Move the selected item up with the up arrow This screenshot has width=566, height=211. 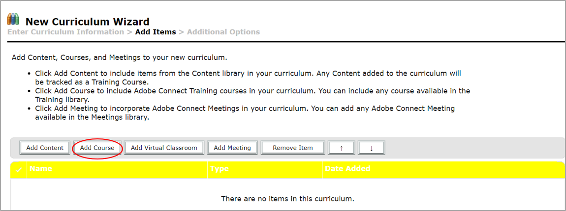(341, 148)
